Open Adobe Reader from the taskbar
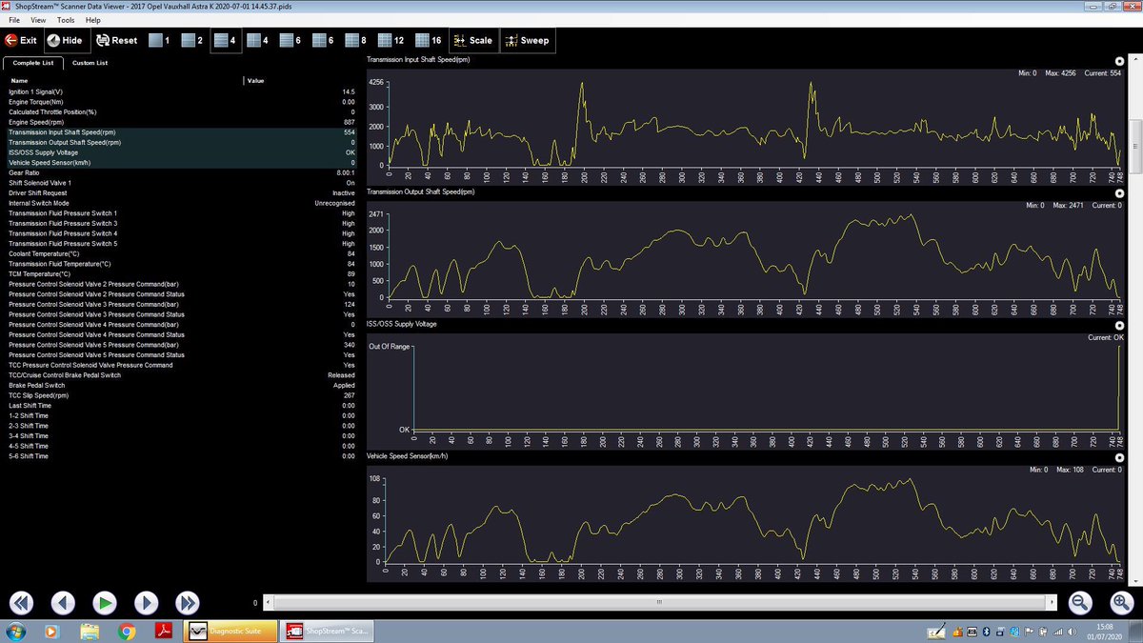The height and width of the screenshot is (643, 1143). pos(163,631)
